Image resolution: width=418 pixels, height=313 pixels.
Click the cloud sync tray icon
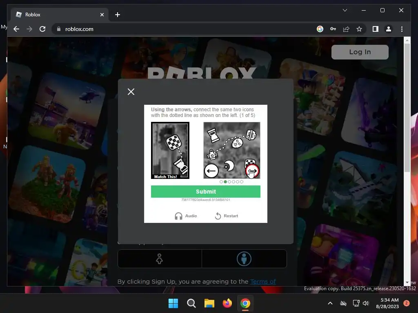click(x=343, y=303)
